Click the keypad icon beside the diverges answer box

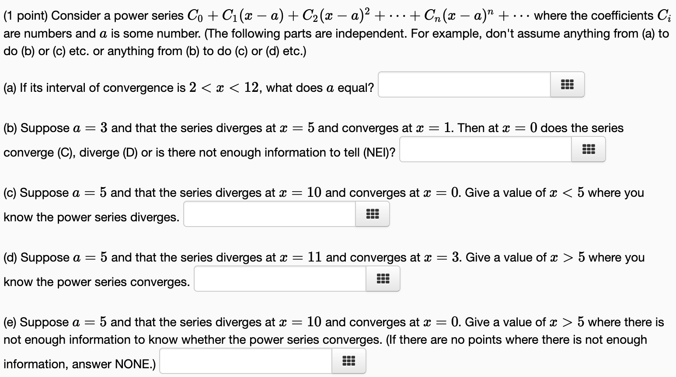click(x=372, y=213)
